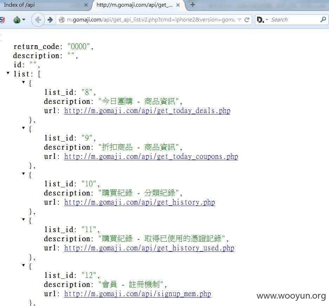
Task: Click description text "購買紀錄 - 分類紀錄"
Action: pos(138,193)
